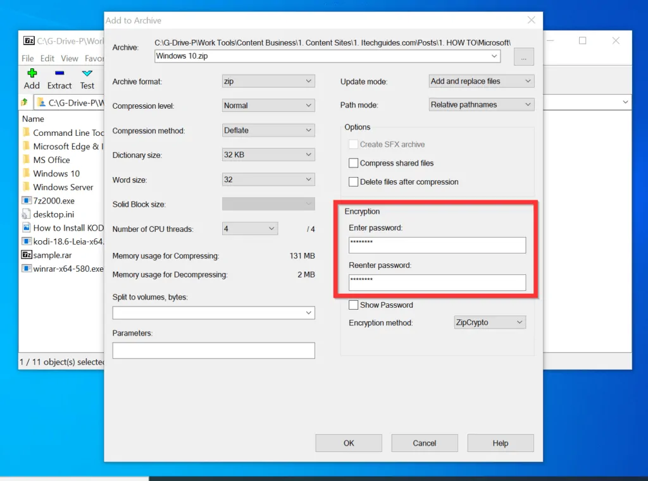The width and height of the screenshot is (648, 481).
Task: Enable the Show Password checkbox
Action: (354, 305)
